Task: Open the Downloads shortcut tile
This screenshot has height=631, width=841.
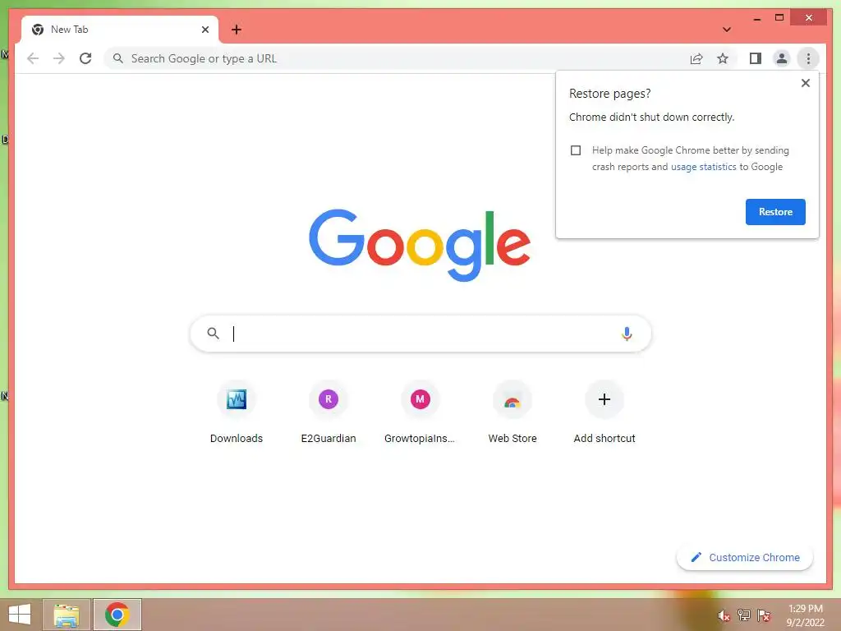Action: (x=237, y=413)
